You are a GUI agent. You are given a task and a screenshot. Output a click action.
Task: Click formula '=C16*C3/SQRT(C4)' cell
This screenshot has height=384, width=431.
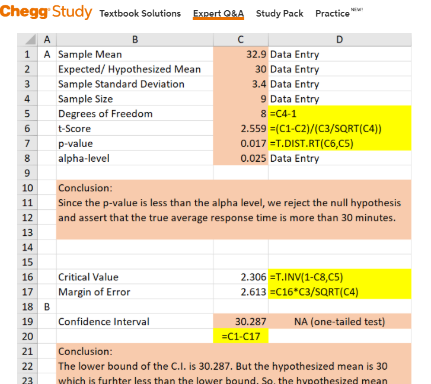(340, 292)
